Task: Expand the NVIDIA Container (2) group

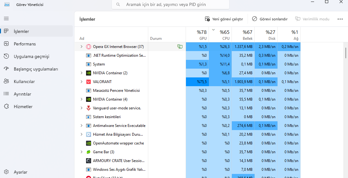Action: pyautogui.click(x=81, y=73)
